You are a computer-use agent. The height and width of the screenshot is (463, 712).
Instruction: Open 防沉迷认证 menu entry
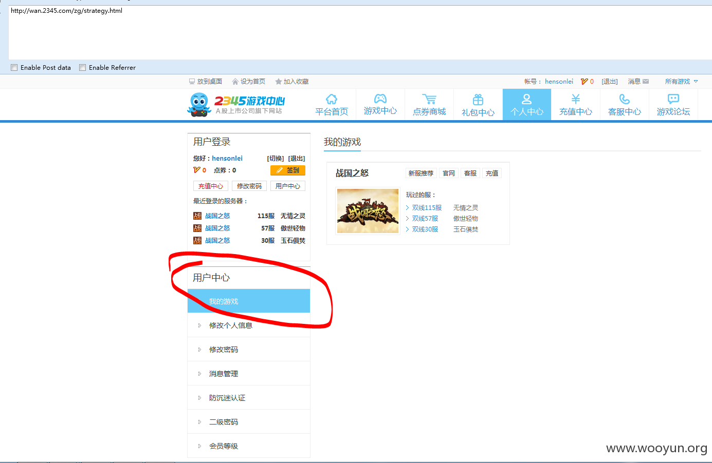point(249,398)
